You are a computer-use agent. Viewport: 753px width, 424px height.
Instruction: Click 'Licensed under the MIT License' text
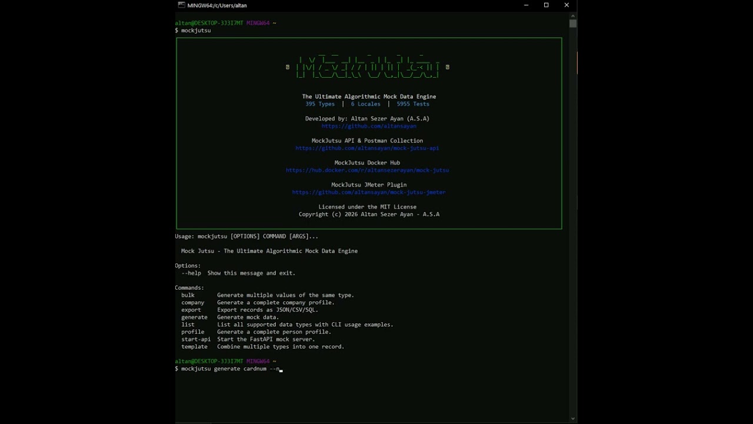point(367,207)
